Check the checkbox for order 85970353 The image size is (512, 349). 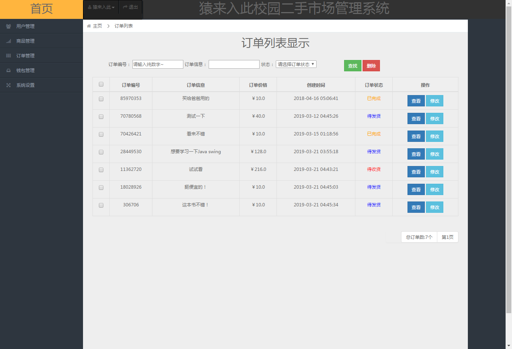tap(101, 99)
